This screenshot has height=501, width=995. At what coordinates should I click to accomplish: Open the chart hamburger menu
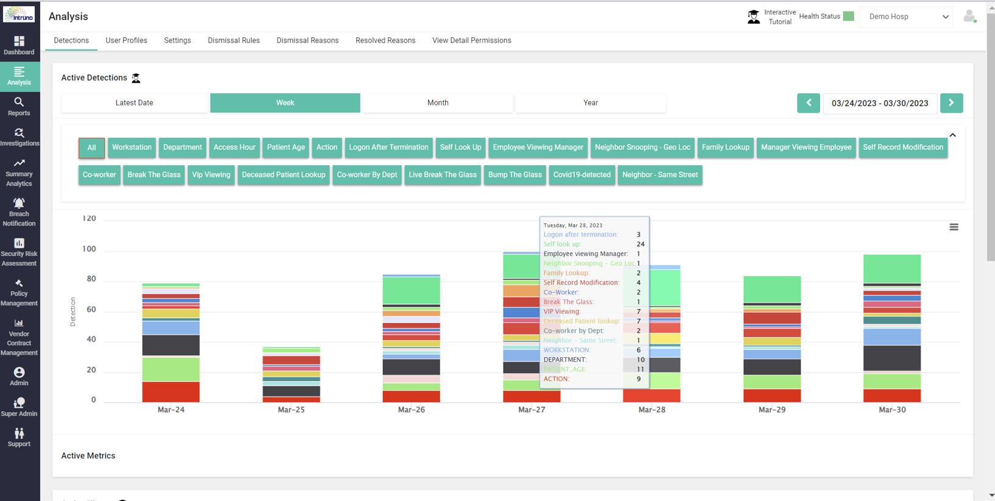pyautogui.click(x=954, y=227)
